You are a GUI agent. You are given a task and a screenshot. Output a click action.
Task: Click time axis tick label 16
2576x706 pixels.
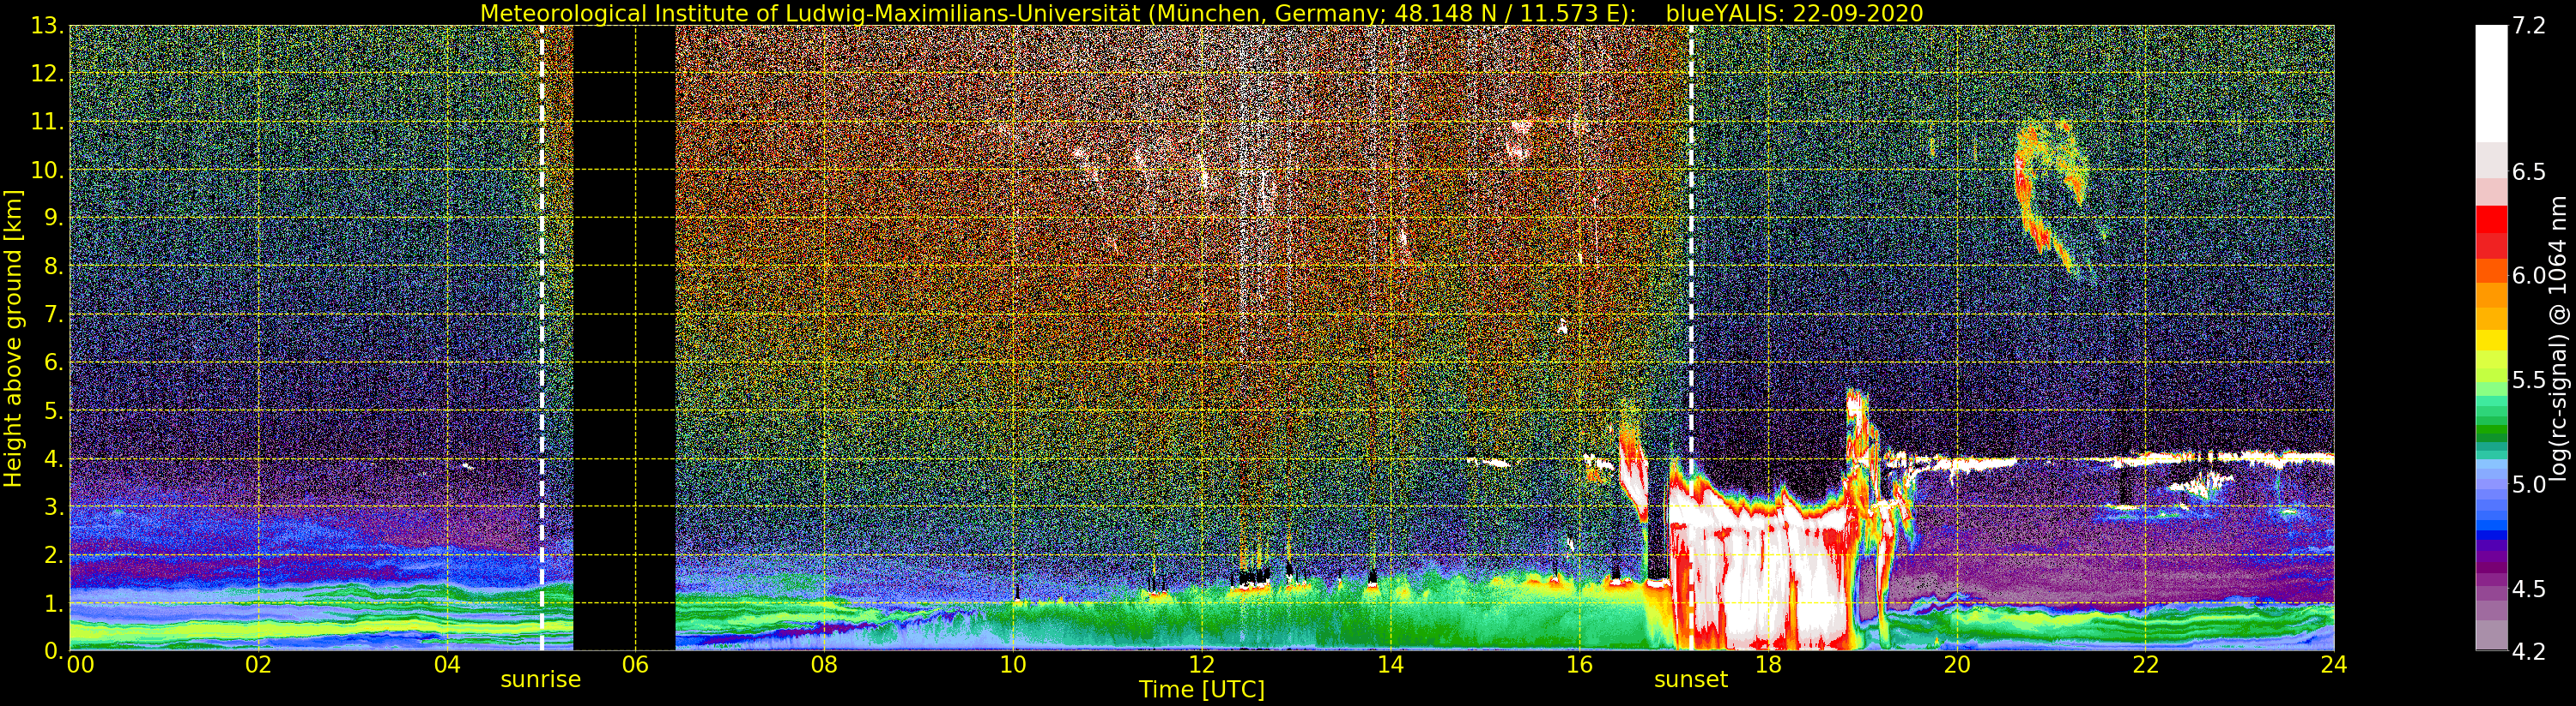coord(1579,665)
